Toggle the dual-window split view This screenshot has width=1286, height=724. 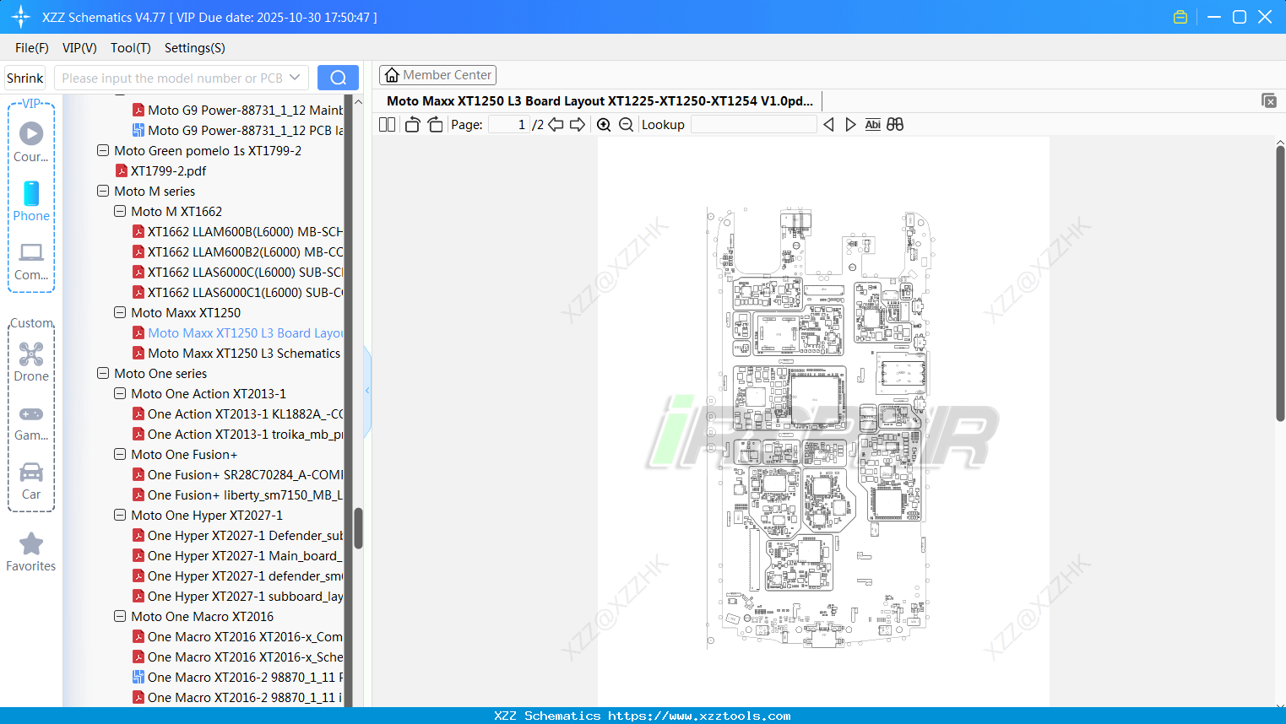pos(894,124)
